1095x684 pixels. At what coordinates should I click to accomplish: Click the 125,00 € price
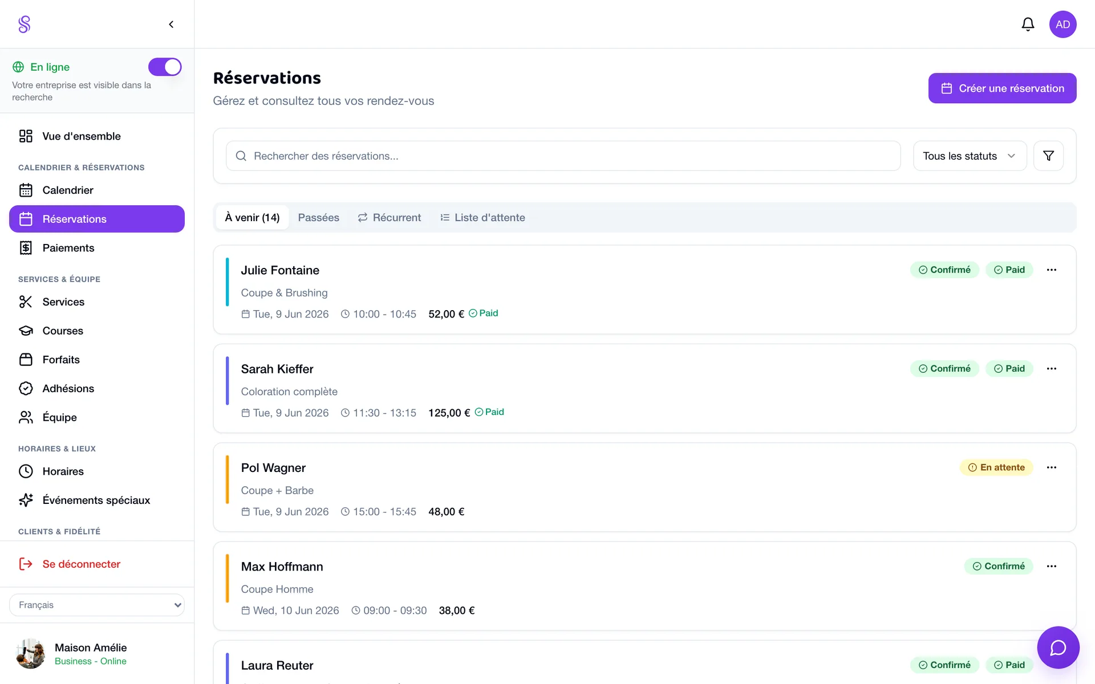click(449, 413)
